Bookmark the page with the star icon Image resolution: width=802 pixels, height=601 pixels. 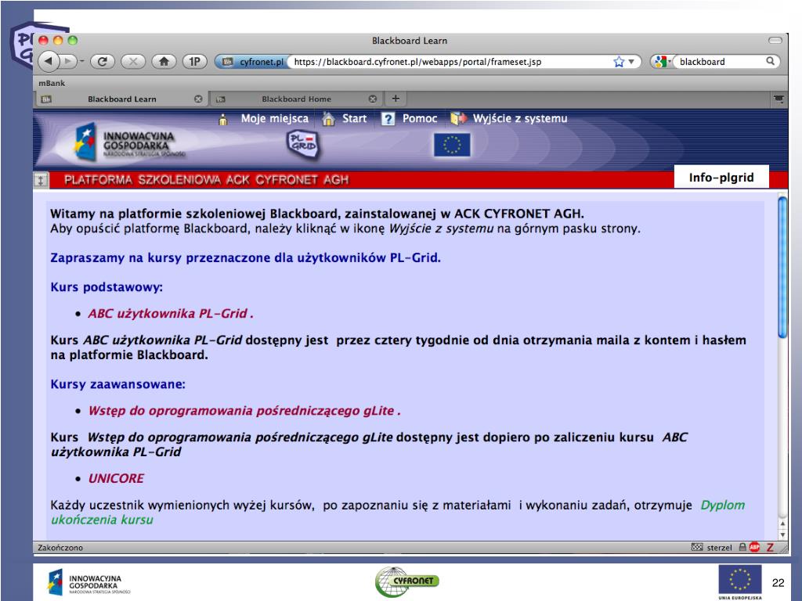tap(619, 62)
